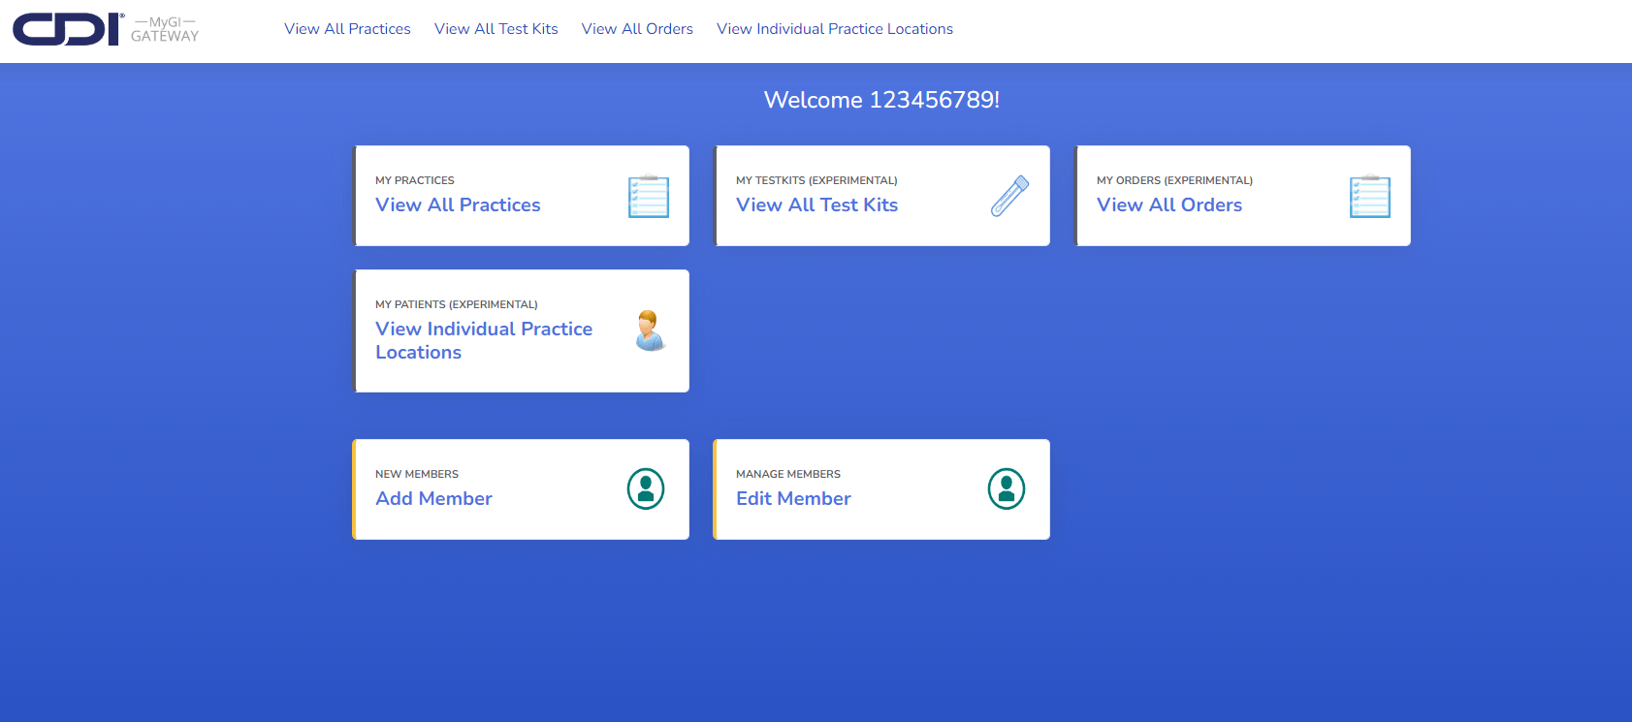1632x722 pixels.
Task: Click the Add Member link
Action: tap(433, 499)
